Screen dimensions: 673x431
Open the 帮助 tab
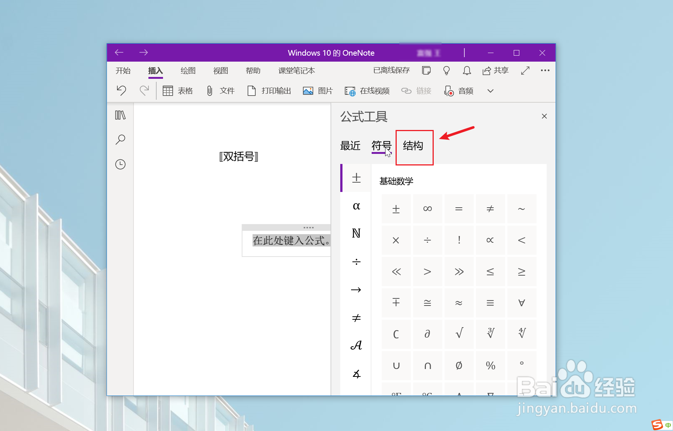253,71
